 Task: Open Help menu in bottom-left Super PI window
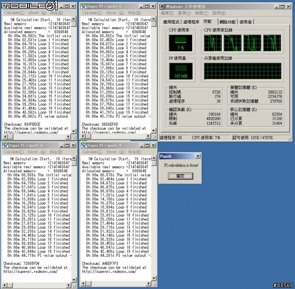point(56,152)
